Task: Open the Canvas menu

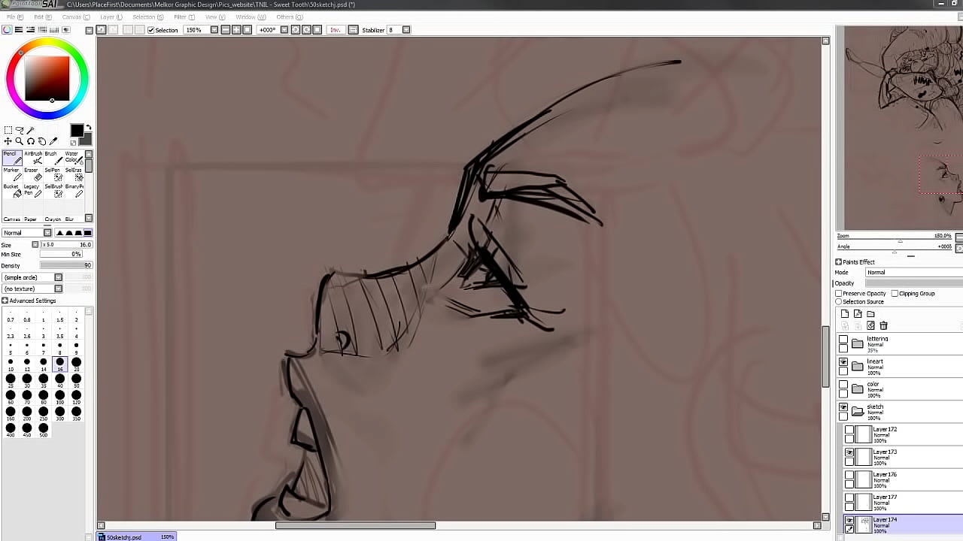Action: (x=73, y=17)
